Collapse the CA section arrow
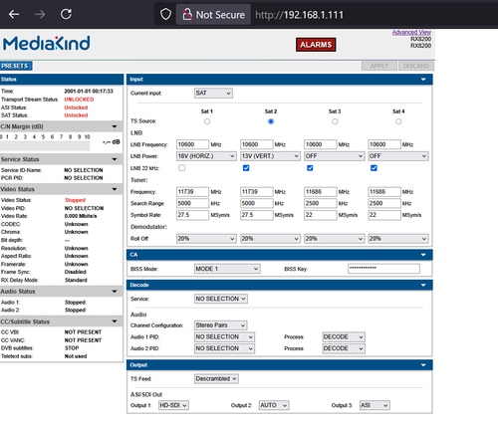This screenshot has height=427, width=498. (423, 255)
